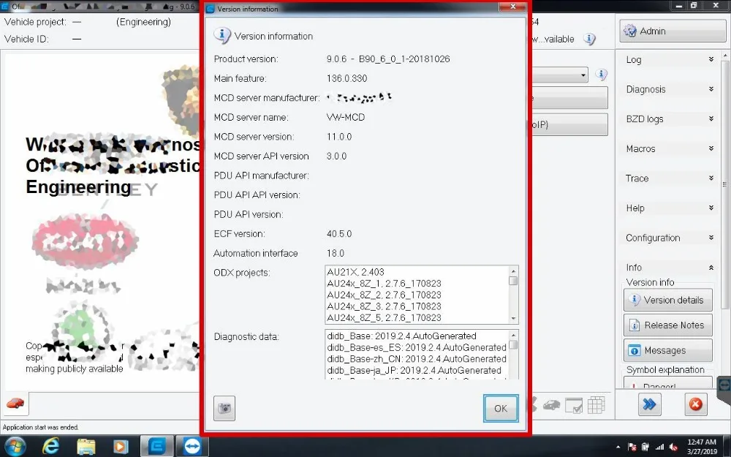The image size is (731, 457).
Task: Select 'didb_Base-es_ES' diagnostic data row
Action: (417, 347)
